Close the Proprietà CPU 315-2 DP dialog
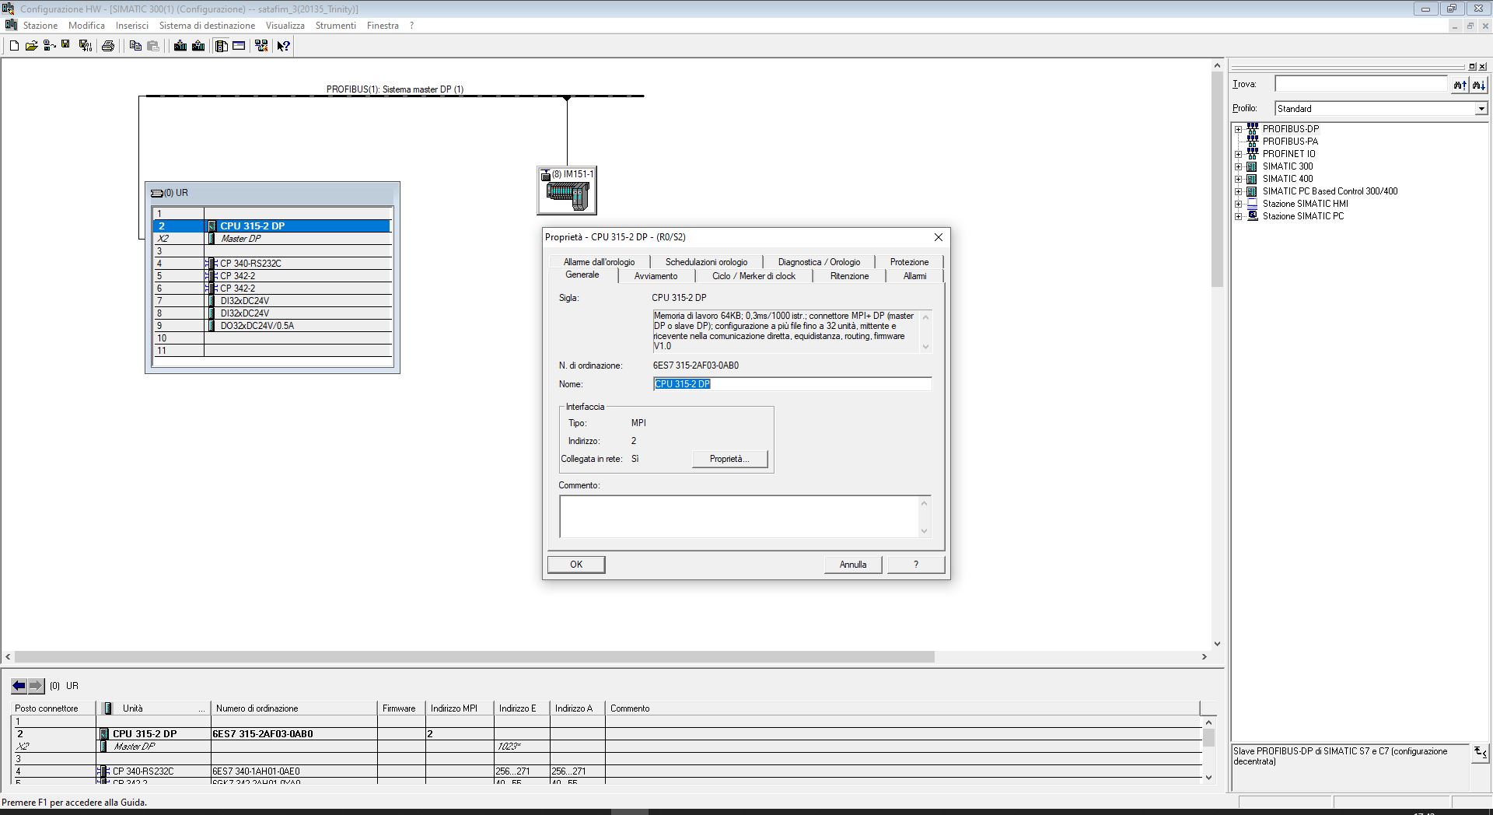 [x=938, y=237]
